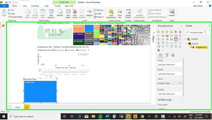This screenshot has width=212, height=120.
Task: Uncheck the Incidents Total field checkbox
Action: pyautogui.click(x=191, y=47)
